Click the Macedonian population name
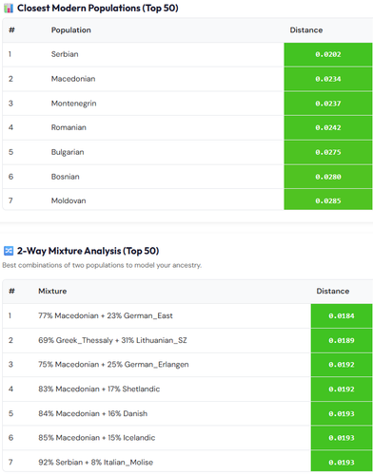Image resolution: width=373 pixels, height=475 pixels. click(73, 79)
